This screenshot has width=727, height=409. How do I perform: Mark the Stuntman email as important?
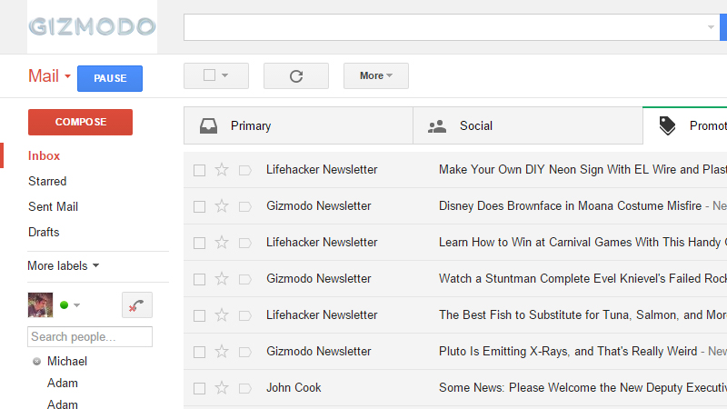click(245, 279)
